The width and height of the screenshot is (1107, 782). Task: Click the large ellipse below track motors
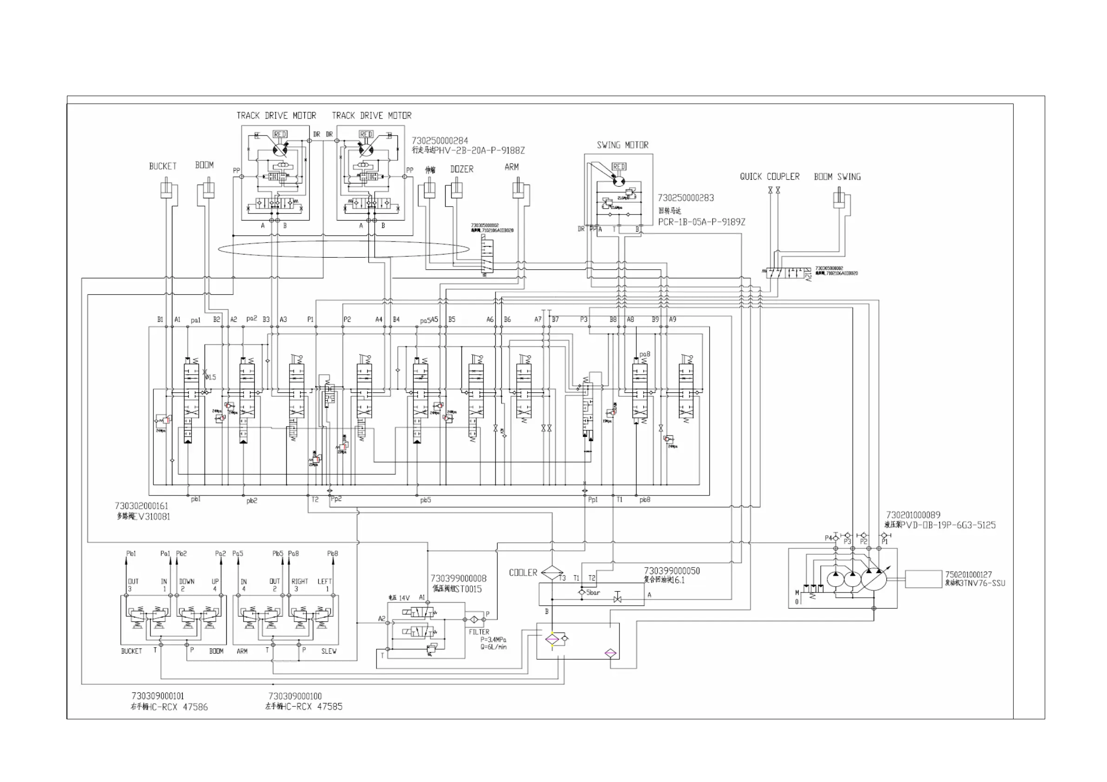(343, 249)
